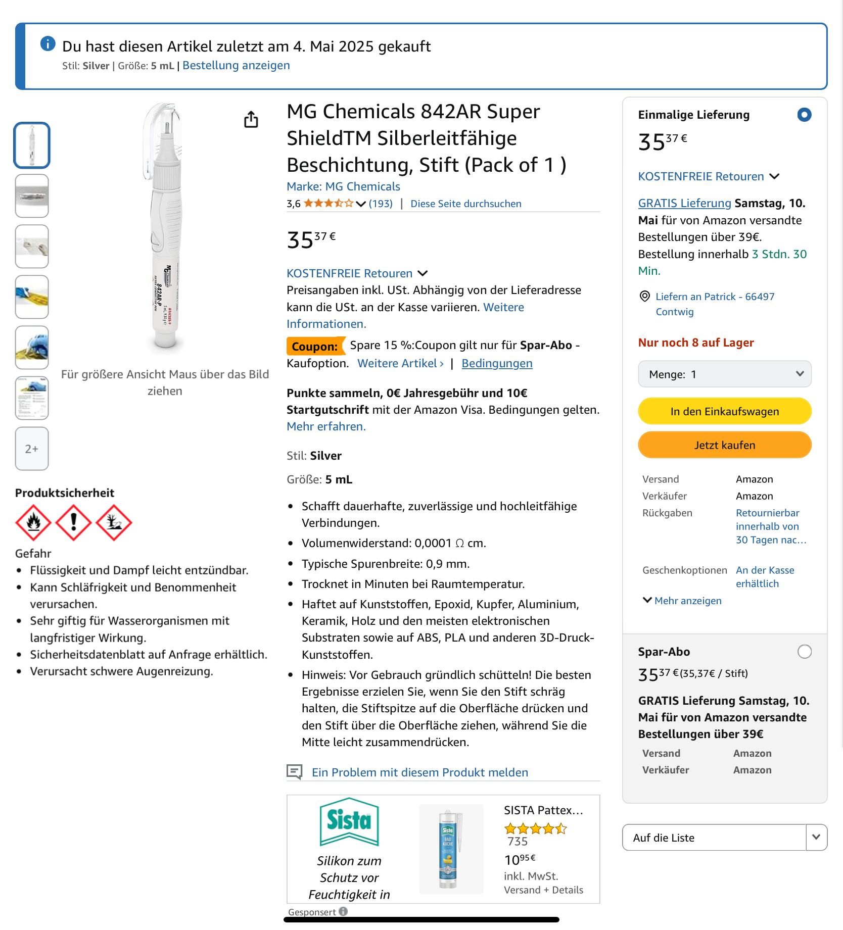This screenshot has width=843, height=930.
Task: Click the environmental hazard pictogram
Action: pyautogui.click(x=114, y=522)
